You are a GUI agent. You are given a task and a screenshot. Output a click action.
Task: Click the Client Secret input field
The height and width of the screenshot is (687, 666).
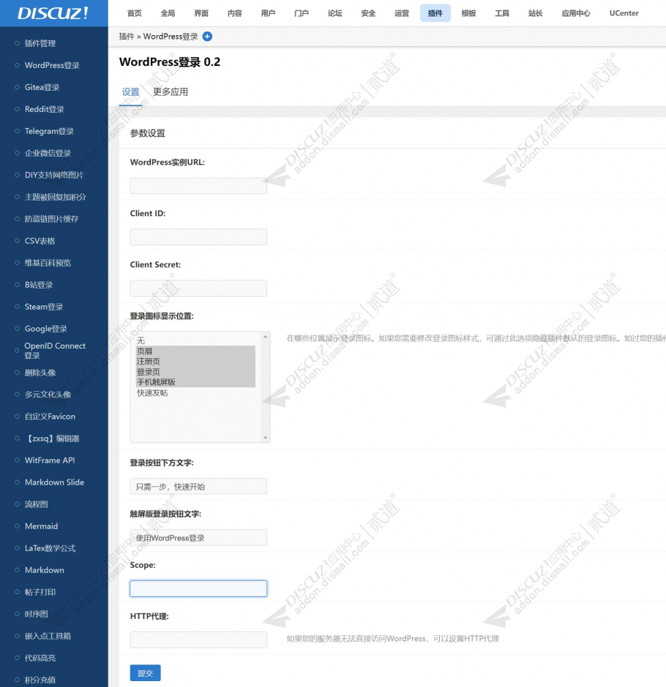(198, 289)
